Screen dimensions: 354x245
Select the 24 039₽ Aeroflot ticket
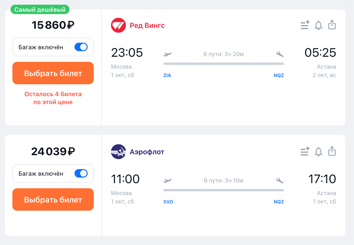[53, 200]
